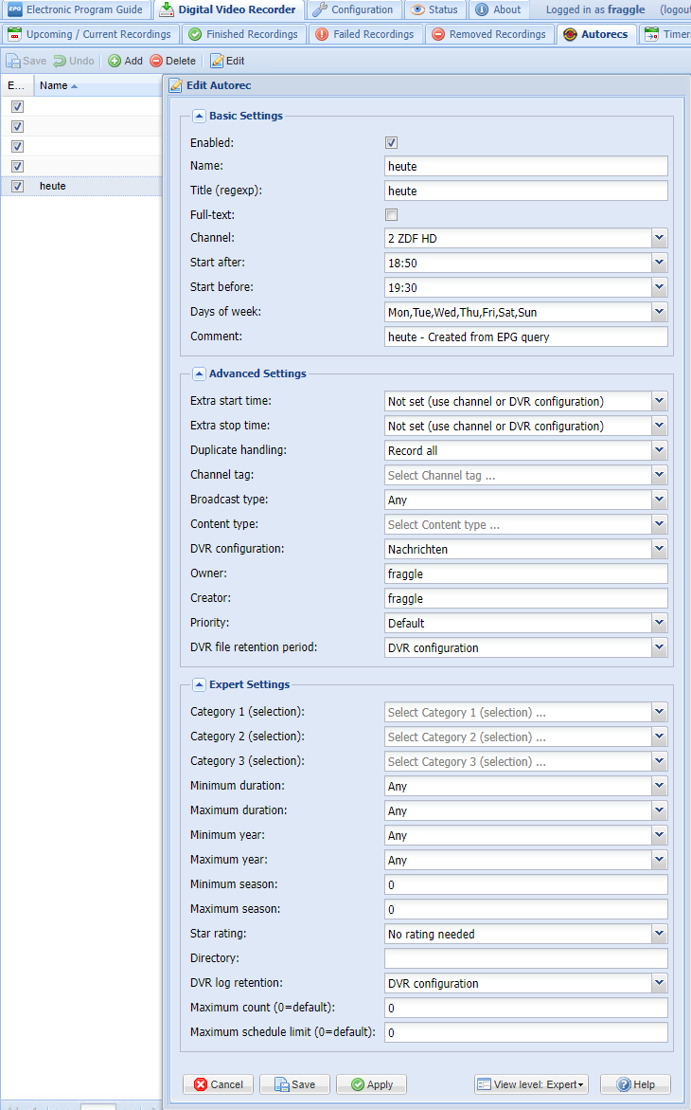Show Finished Recordings tab
The image size is (691, 1110).
(244, 34)
